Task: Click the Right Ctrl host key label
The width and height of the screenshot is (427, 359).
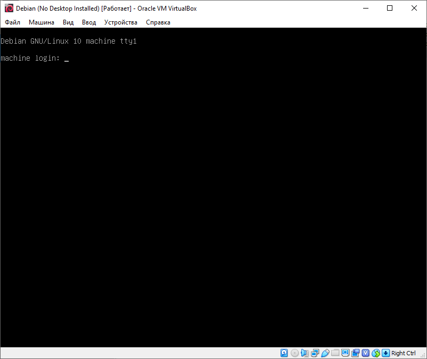Action: (404, 353)
